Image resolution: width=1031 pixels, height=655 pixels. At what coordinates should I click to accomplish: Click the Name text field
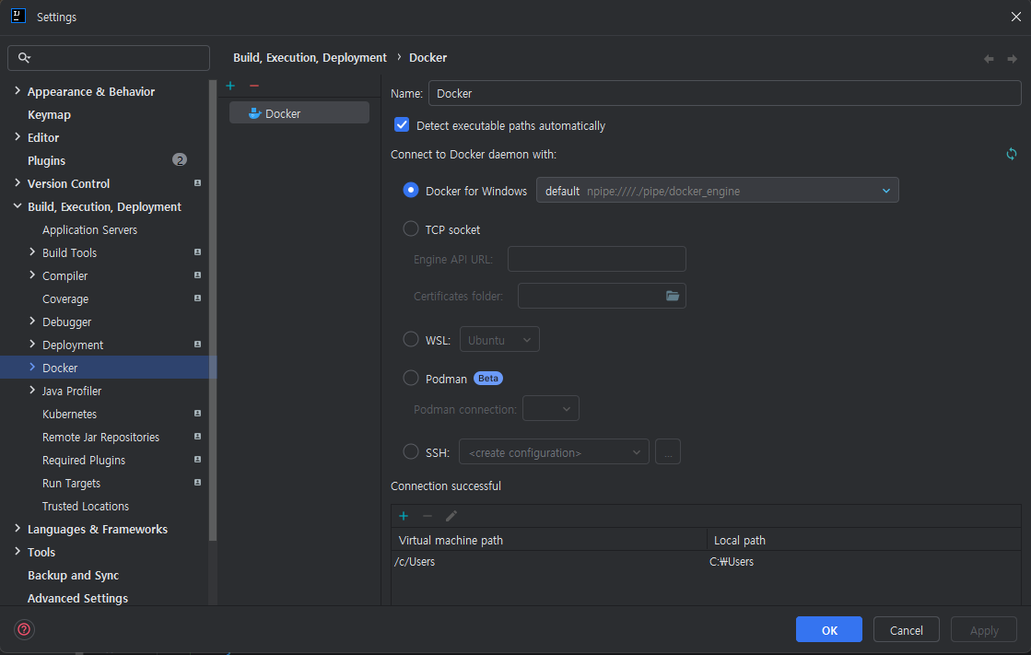coord(724,93)
